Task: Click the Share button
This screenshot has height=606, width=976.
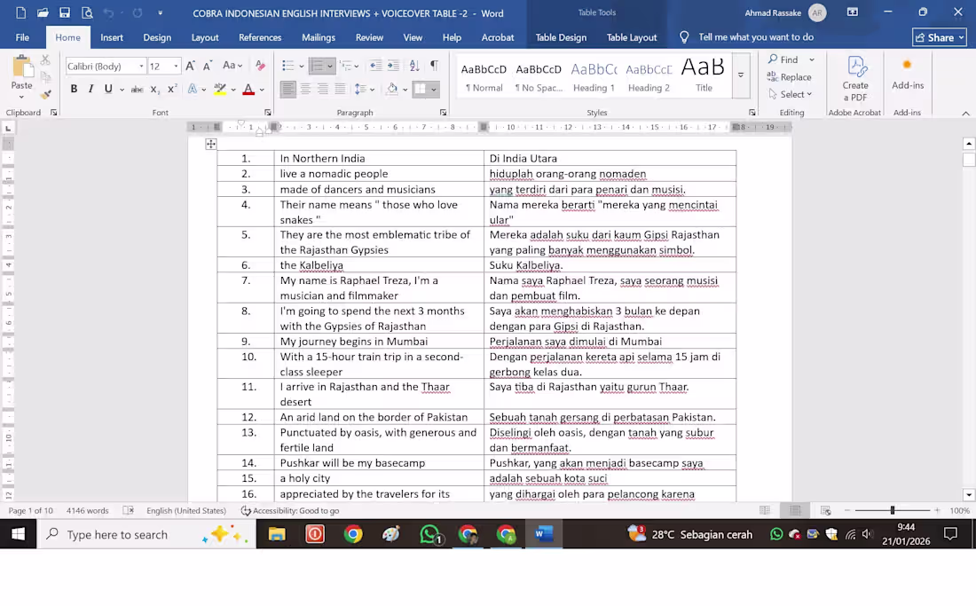Action: [939, 37]
